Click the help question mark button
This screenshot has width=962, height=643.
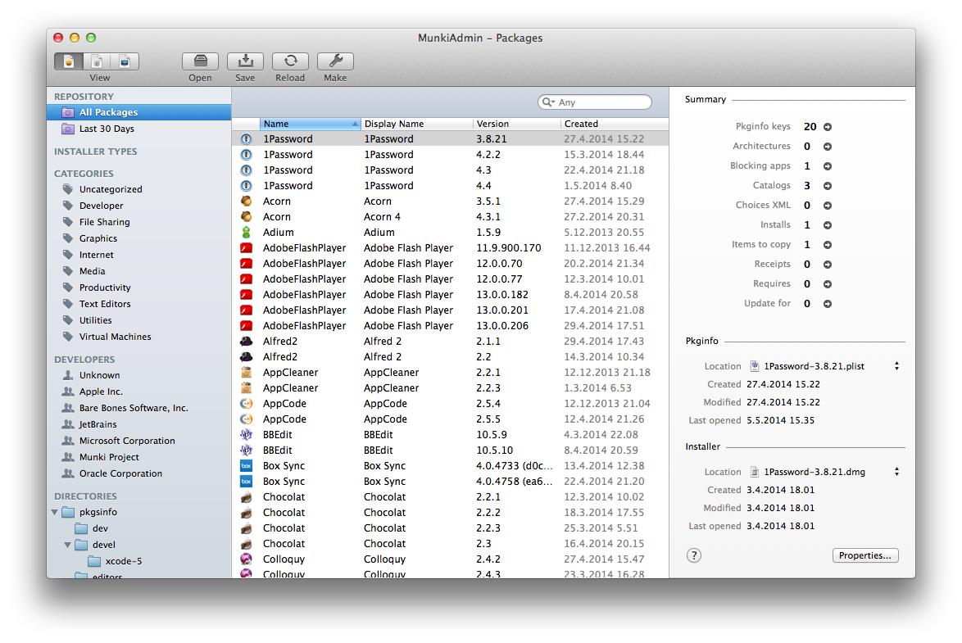coord(694,555)
